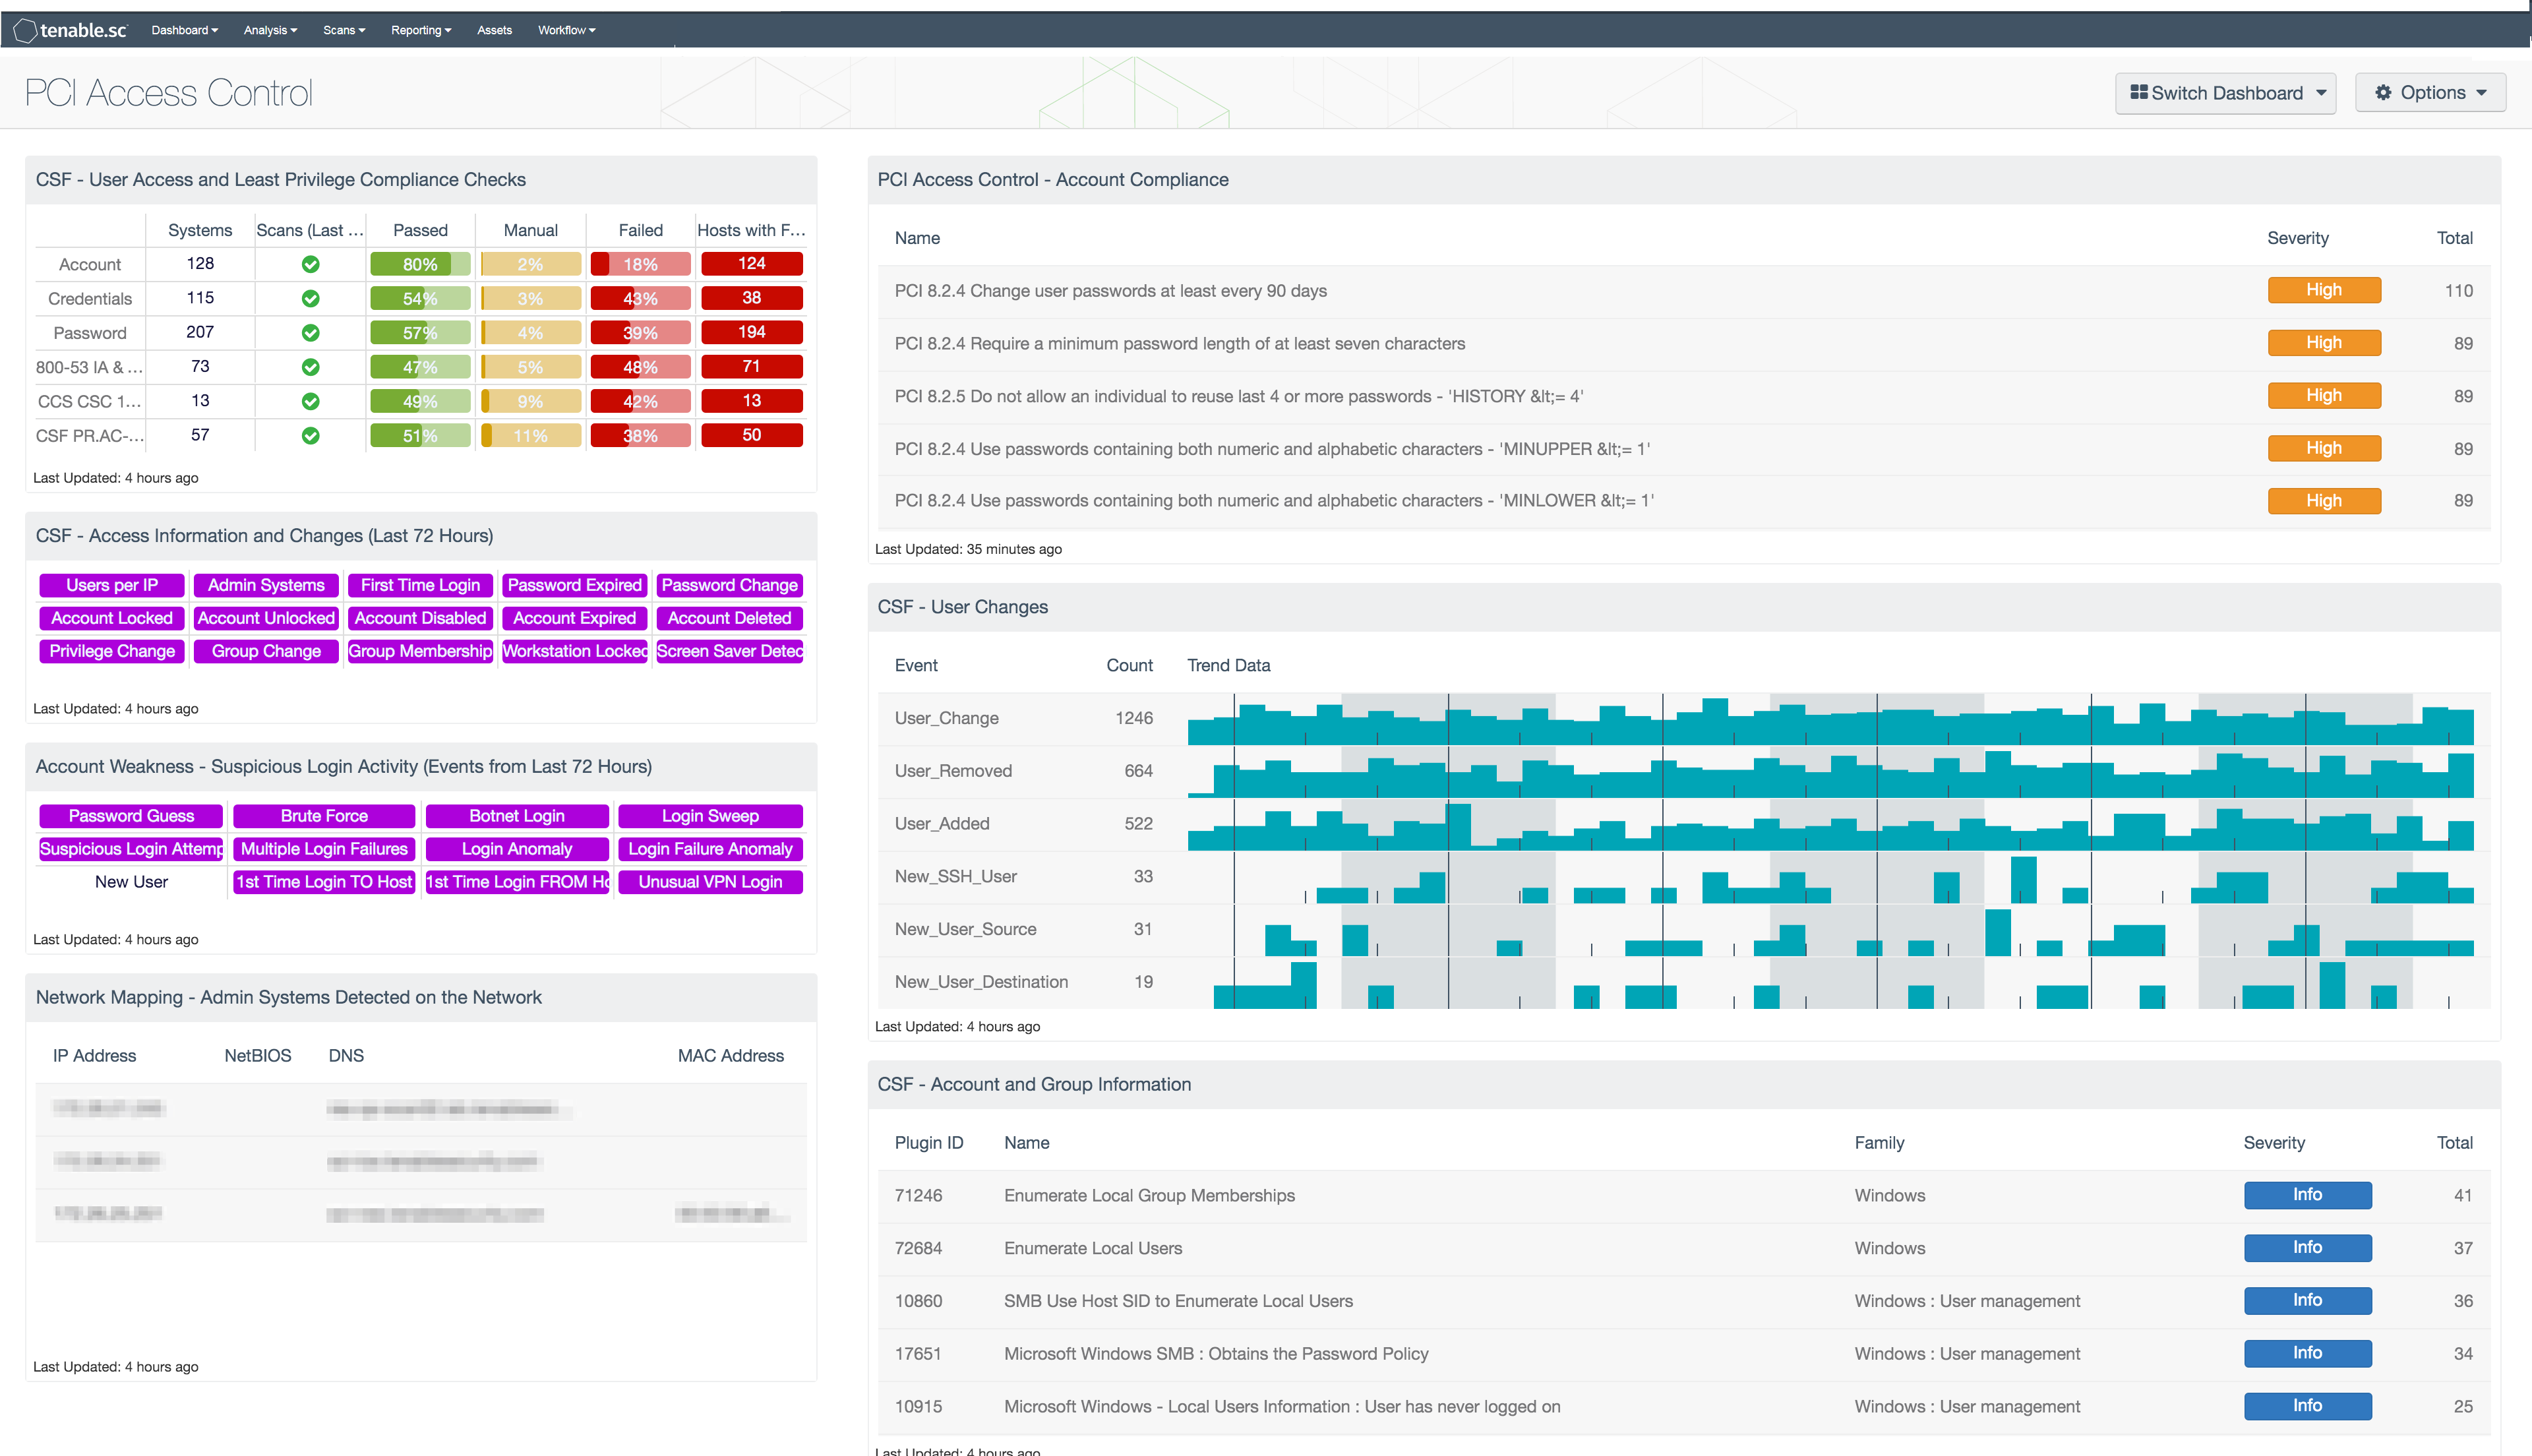Click Info severity for plugin 71246
Image resolution: width=2532 pixels, height=1456 pixels.
coord(2307,1195)
